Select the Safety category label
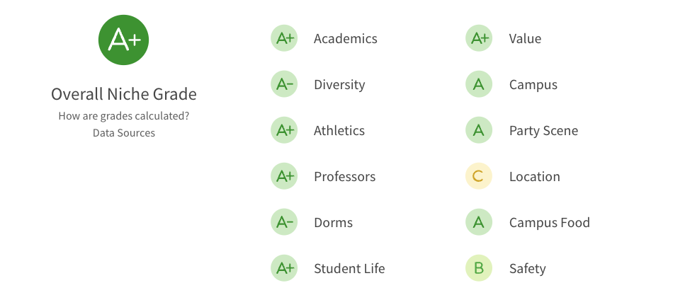The width and height of the screenshot is (685, 300). pyautogui.click(x=528, y=269)
